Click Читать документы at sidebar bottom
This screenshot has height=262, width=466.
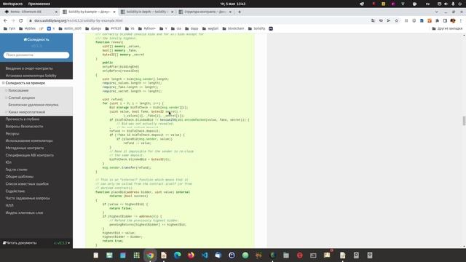(20, 243)
